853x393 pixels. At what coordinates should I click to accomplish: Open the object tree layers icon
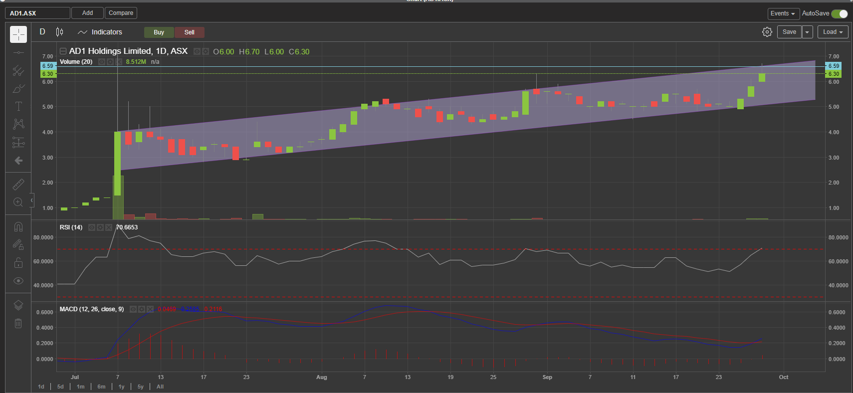[18, 305]
